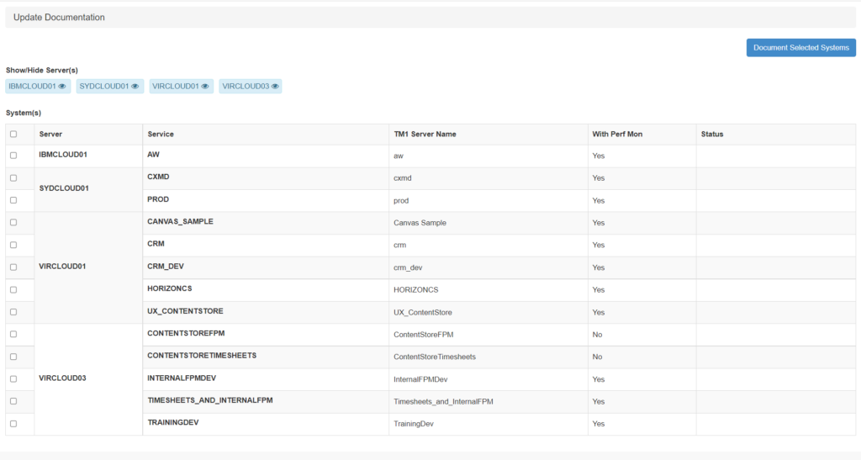Select the PROD service checkbox
This screenshot has height=460, width=861.
[x=13, y=200]
